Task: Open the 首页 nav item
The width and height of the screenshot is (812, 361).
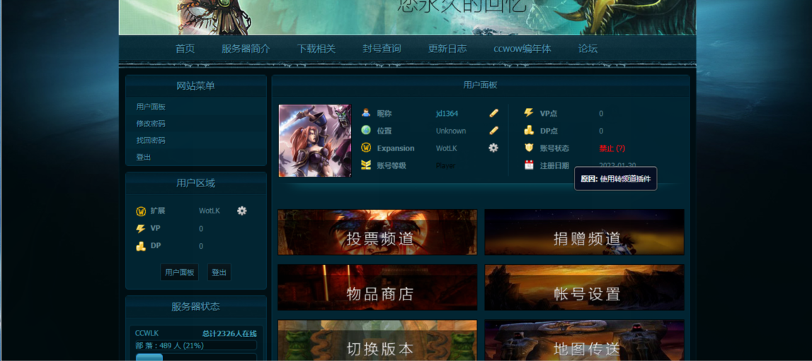Action: coord(185,49)
